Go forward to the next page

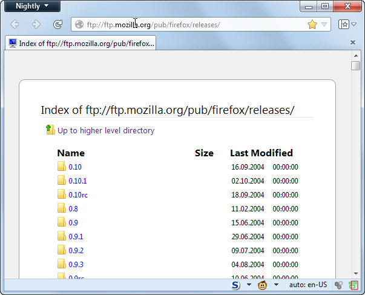[36, 24]
